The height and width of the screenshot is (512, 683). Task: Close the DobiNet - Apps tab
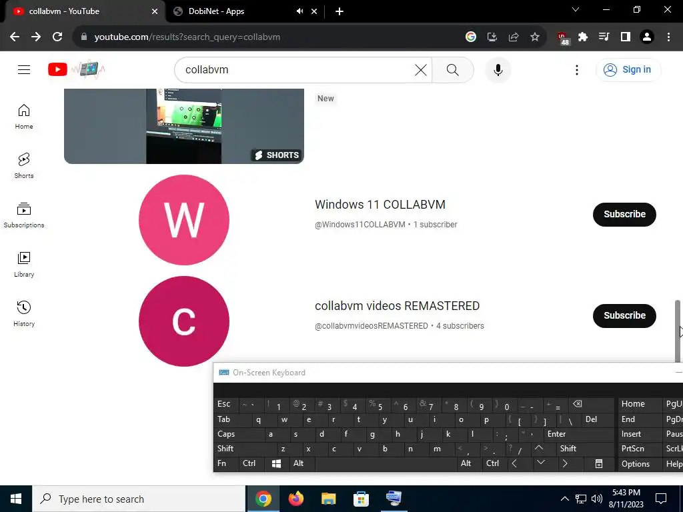click(x=315, y=11)
